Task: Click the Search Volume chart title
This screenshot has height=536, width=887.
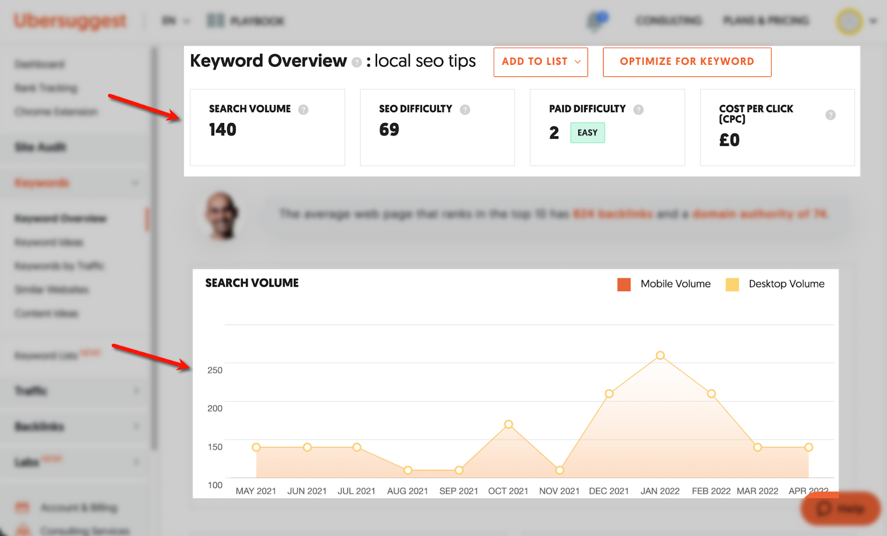Action: [252, 283]
